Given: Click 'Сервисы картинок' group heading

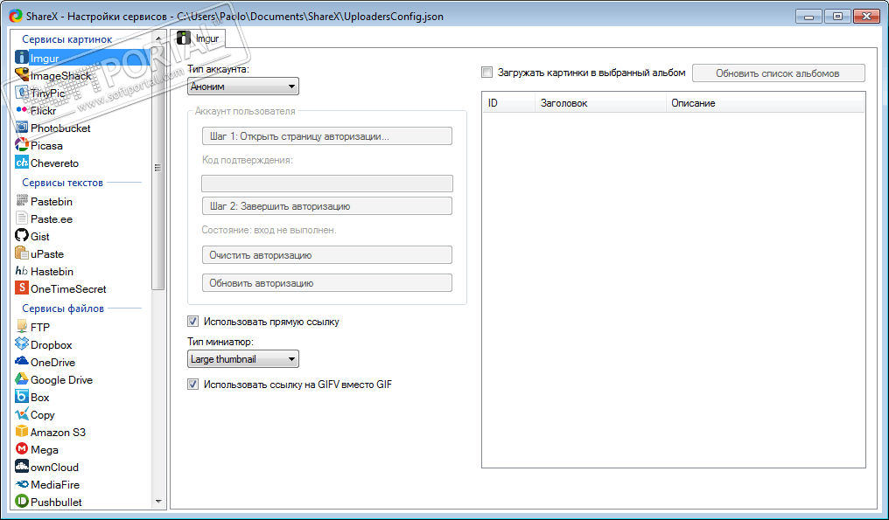Looking at the screenshot, I should [66, 39].
